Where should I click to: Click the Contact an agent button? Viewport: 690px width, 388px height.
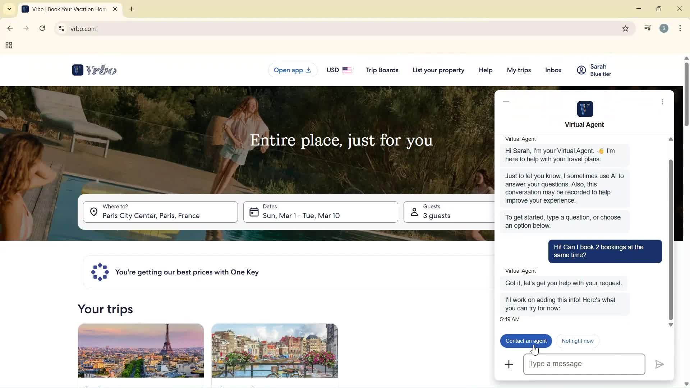tap(526, 341)
